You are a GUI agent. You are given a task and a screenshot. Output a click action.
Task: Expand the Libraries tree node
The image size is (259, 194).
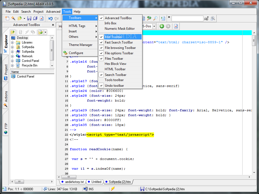12,42
